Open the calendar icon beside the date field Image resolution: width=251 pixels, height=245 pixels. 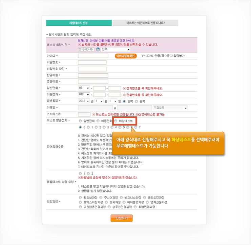tap(98, 50)
